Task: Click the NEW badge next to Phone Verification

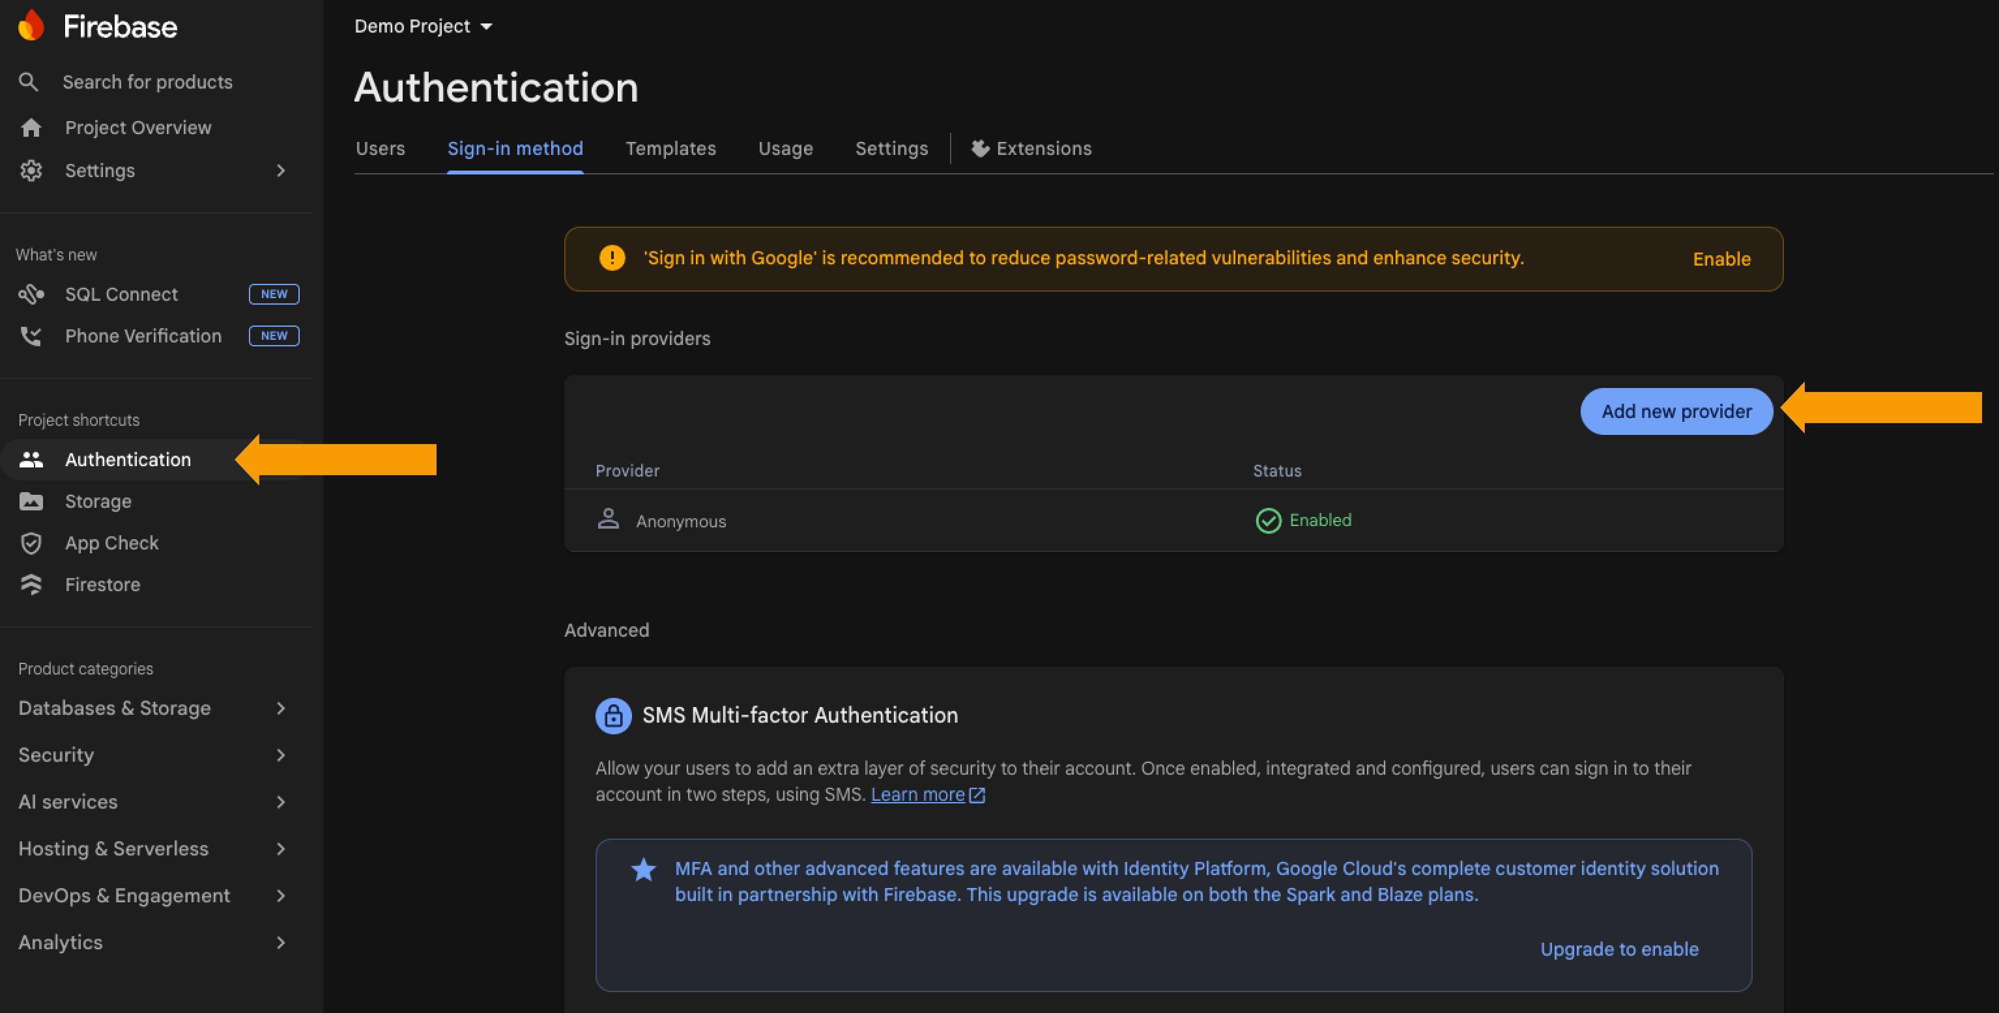Action: click(274, 336)
